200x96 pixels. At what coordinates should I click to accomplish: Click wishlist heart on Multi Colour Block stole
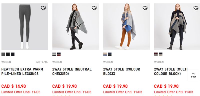click(x=196, y=8)
